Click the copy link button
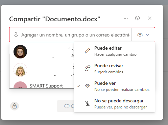This screenshot has width=168, height=125. (x=66, y=106)
